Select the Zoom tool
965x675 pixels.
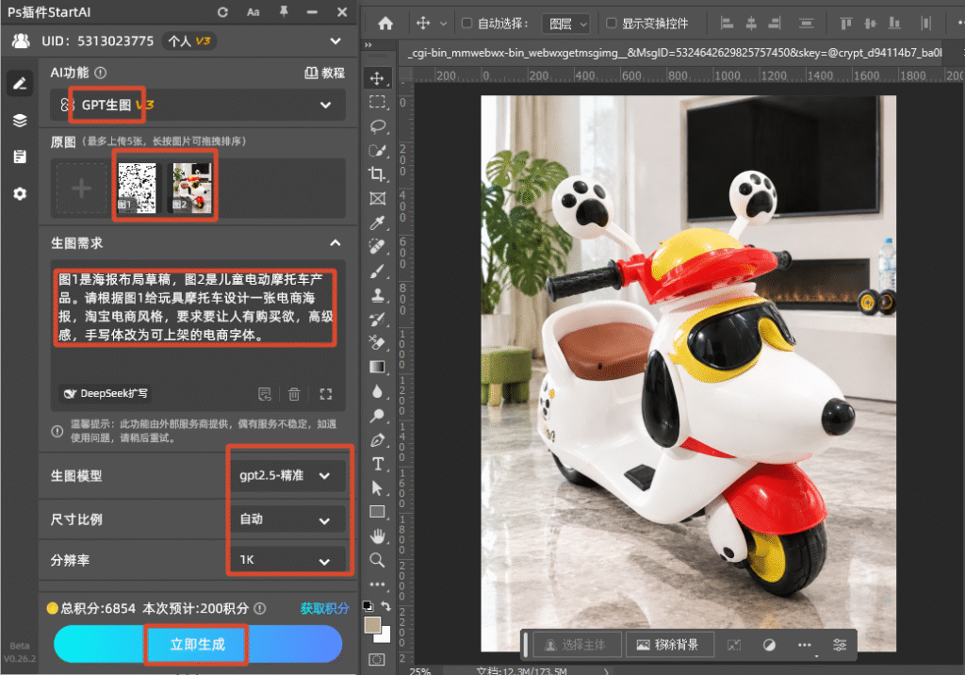pos(377,560)
